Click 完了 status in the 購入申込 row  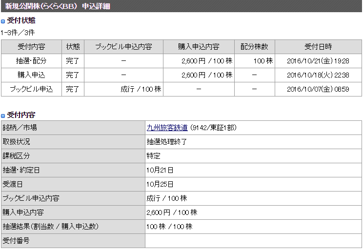(73, 75)
